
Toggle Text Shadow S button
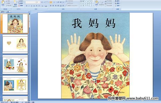[37, 6]
